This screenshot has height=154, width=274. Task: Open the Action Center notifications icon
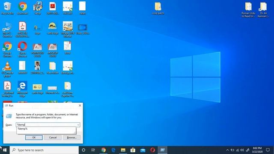(268, 150)
